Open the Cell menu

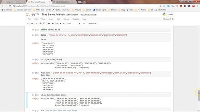[x=58, y=19]
